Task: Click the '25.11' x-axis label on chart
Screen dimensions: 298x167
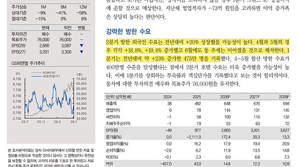Action: point(41,122)
